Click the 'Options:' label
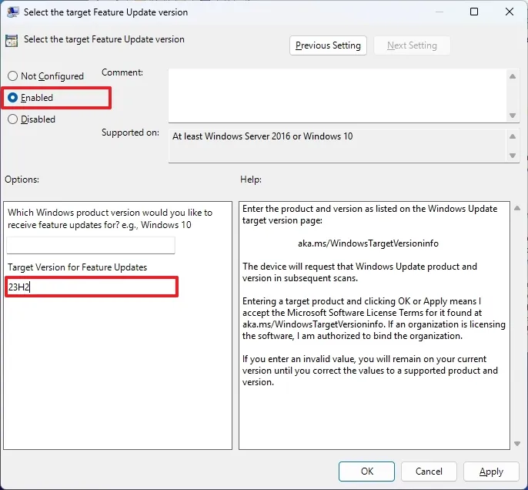This screenshot has height=490, width=528. pos(22,180)
